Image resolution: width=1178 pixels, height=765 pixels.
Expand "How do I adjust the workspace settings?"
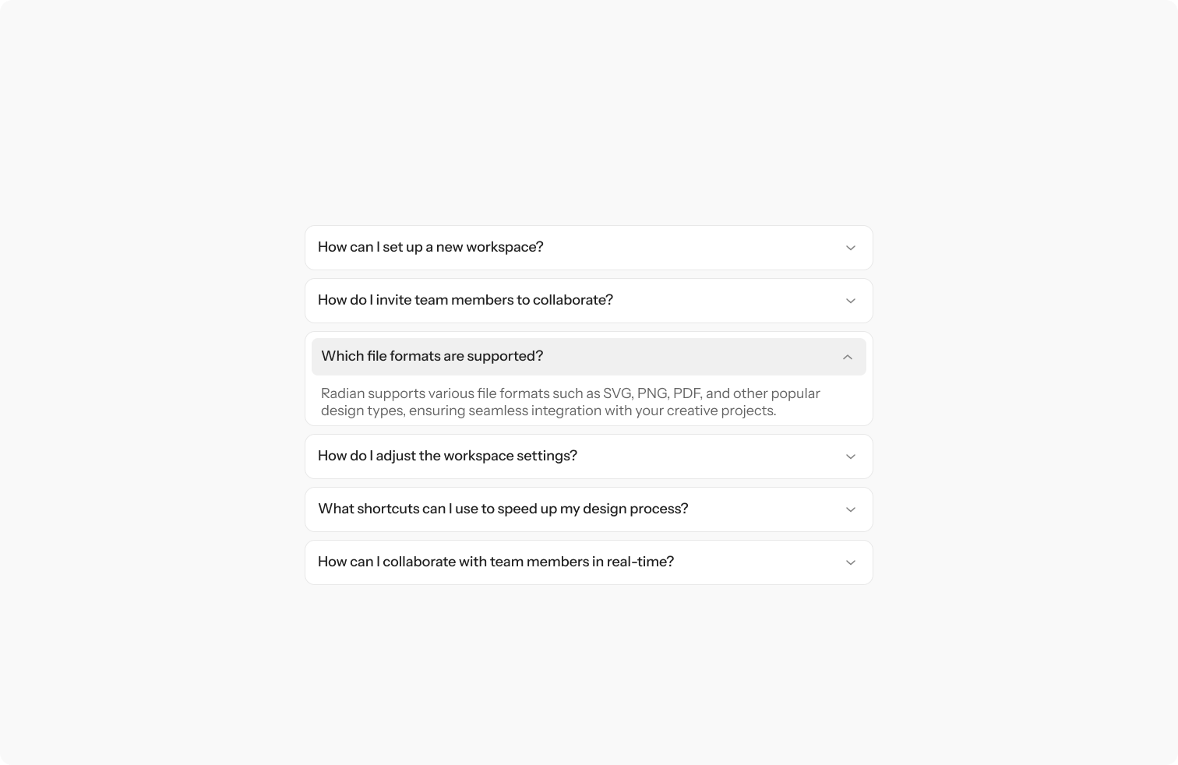pyautogui.click(x=447, y=456)
